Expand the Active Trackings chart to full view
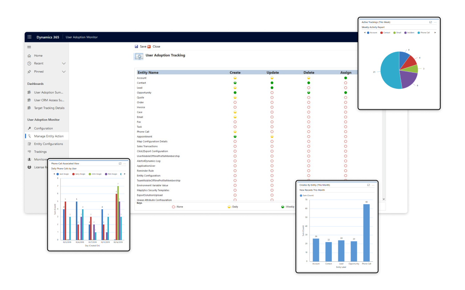Image resolution: width=465 pixels, height=290 pixels. (430, 22)
